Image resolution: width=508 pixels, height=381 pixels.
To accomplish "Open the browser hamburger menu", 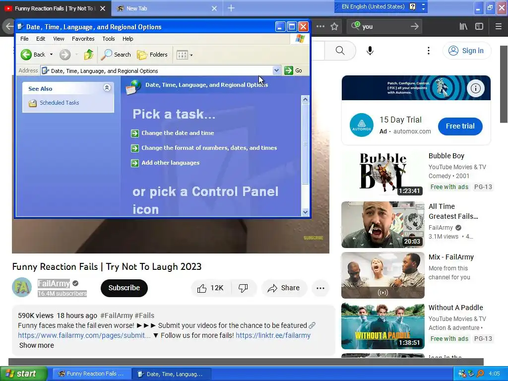I will (x=498, y=27).
